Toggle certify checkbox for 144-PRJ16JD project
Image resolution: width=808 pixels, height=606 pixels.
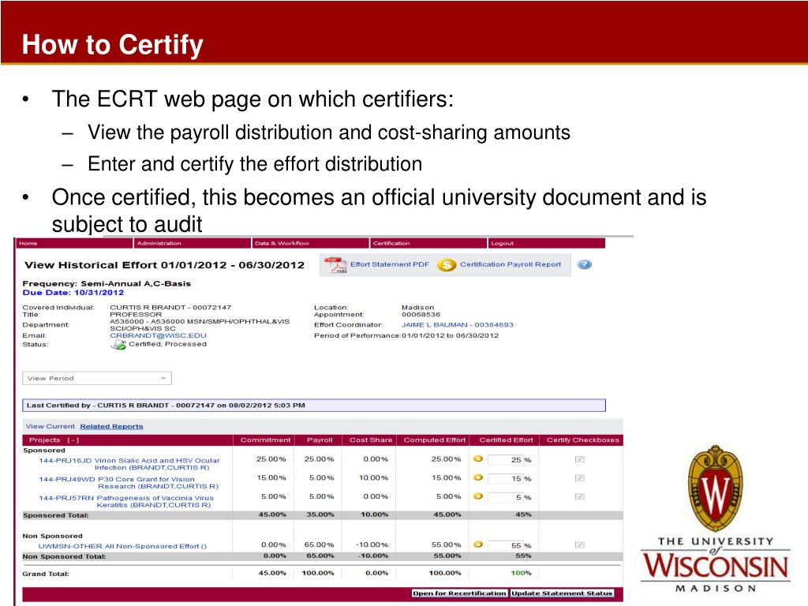[x=580, y=459]
